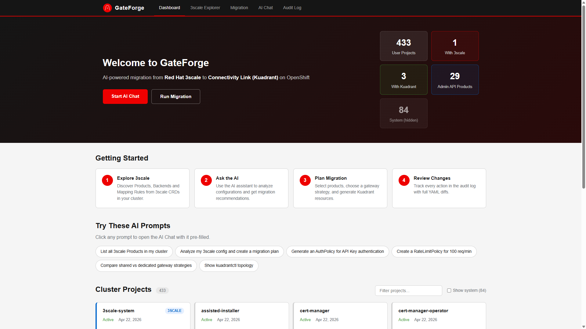
Task: Click the step 2 Ask the AI circle
Action: tap(206, 180)
